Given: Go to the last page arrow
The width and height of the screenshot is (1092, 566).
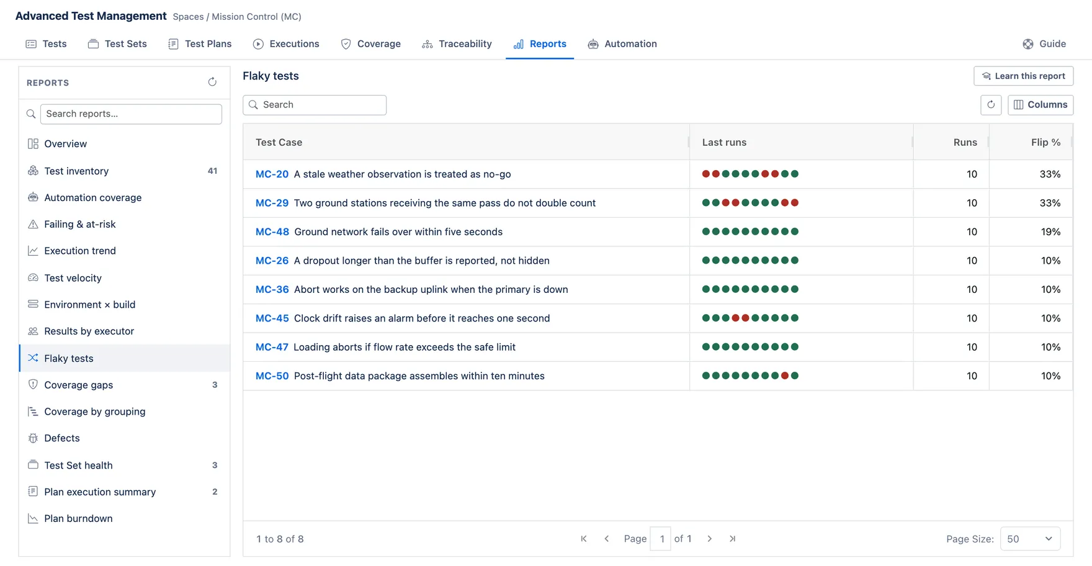Looking at the screenshot, I should [733, 539].
